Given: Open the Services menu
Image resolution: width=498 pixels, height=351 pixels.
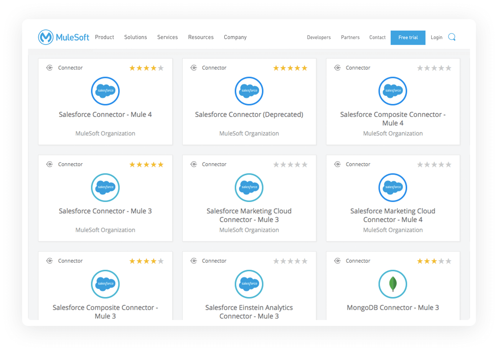Looking at the screenshot, I should [167, 37].
